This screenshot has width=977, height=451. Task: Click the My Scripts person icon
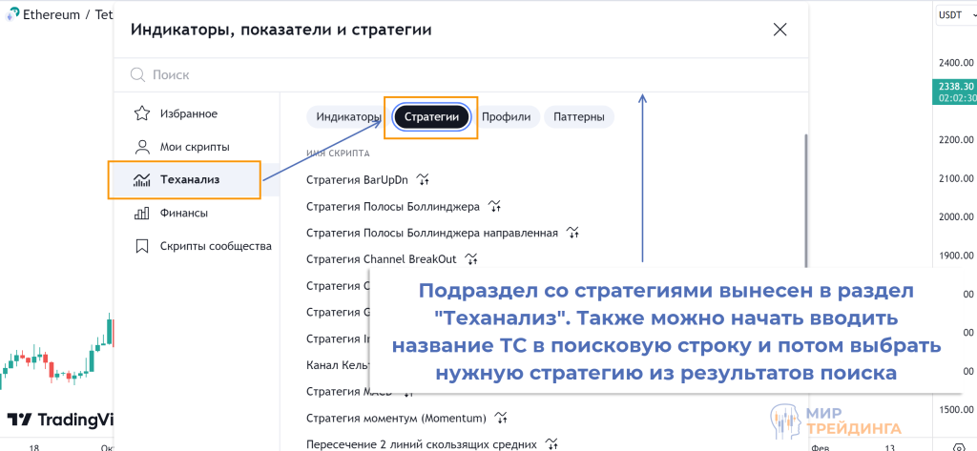pos(142,147)
